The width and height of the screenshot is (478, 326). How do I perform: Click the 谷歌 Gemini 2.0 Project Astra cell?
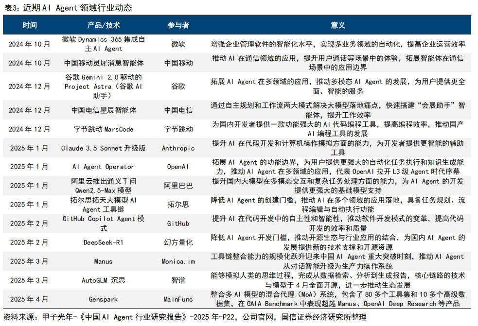[104, 86]
